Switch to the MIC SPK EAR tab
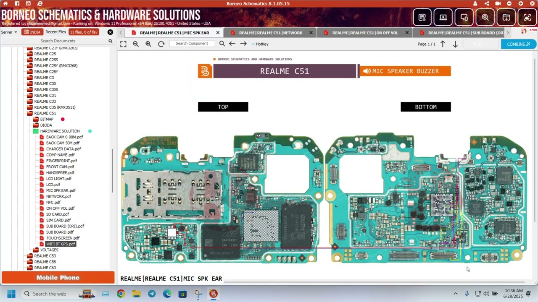538x302 pixels. click(x=174, y=33)
